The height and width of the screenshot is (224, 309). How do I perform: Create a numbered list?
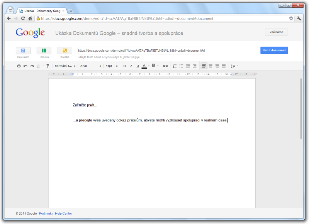tap(175, 66)
